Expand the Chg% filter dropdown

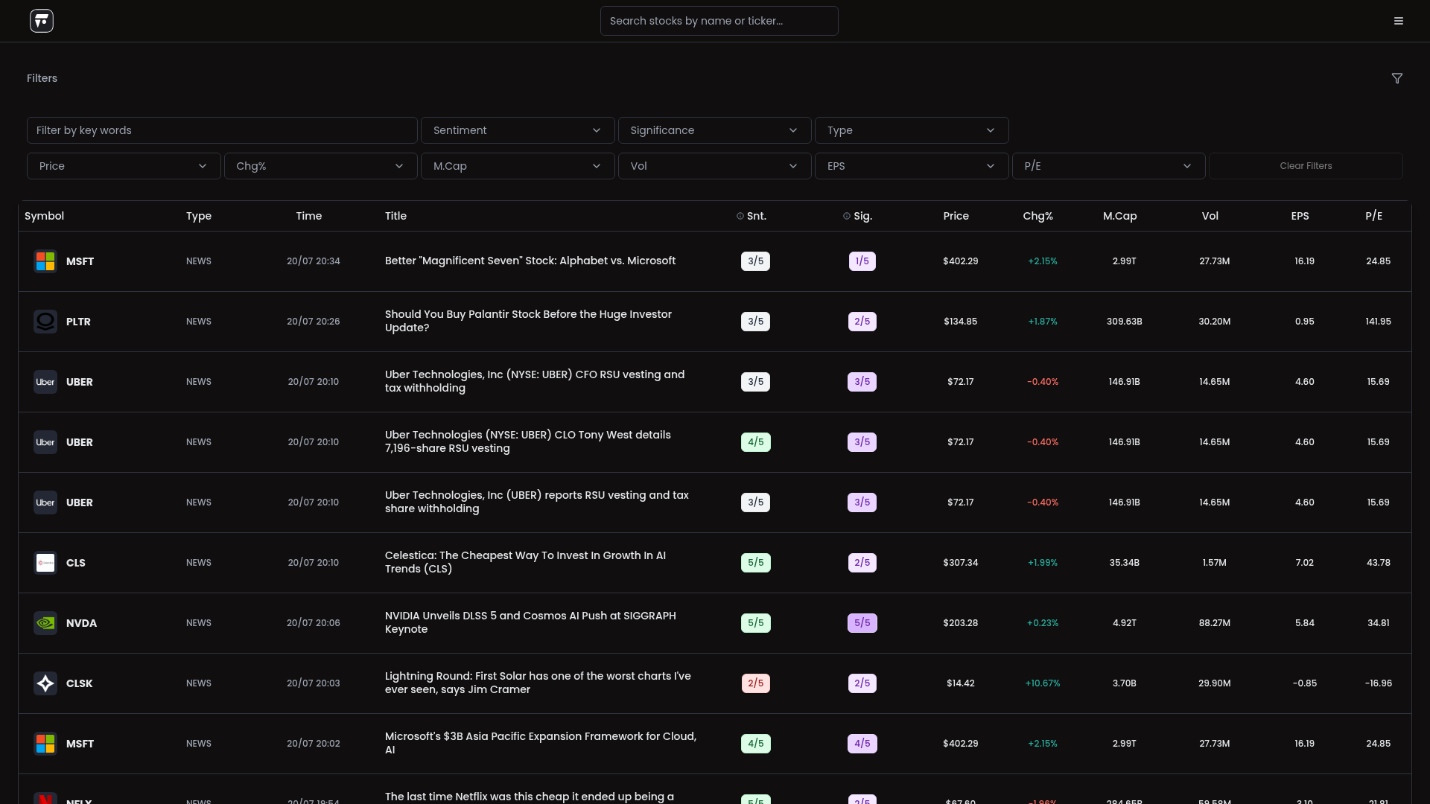[321, 166]
